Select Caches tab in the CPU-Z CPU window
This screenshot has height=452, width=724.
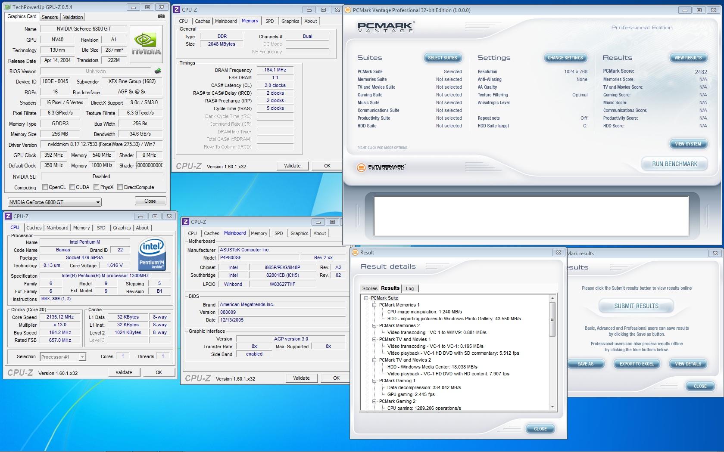[x=34, y=228]
